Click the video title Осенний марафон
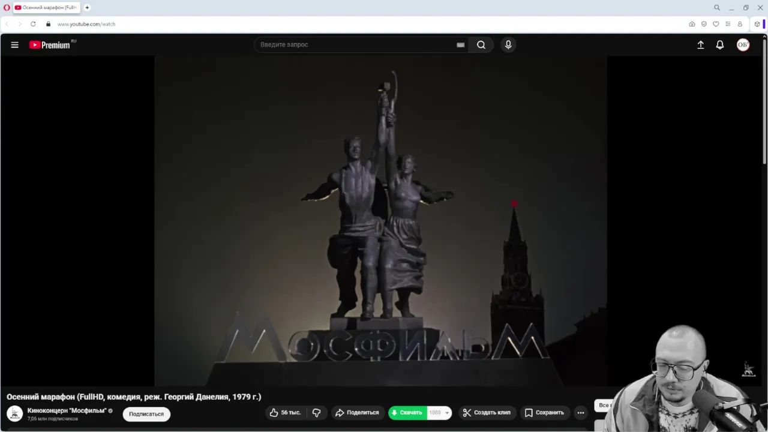 (x=134, y=397)
